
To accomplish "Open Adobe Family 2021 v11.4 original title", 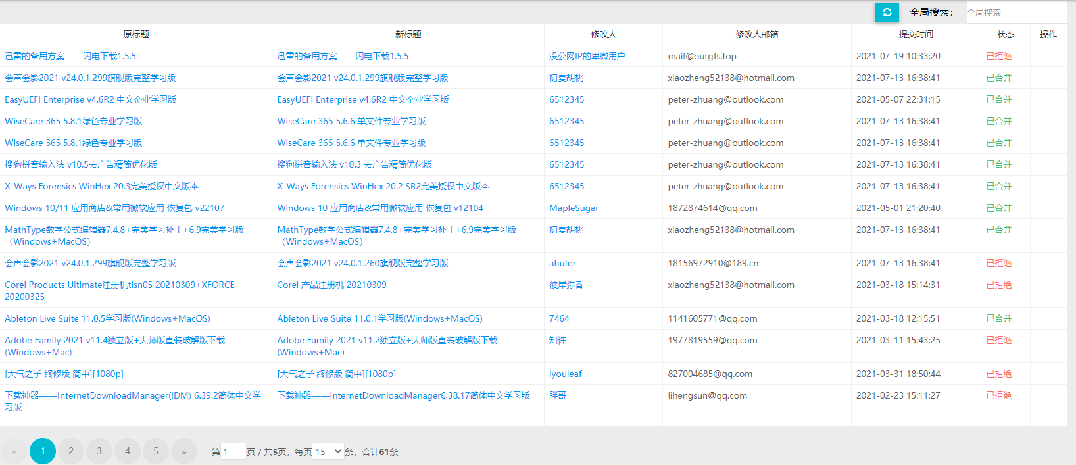I will tap(114, 346).
